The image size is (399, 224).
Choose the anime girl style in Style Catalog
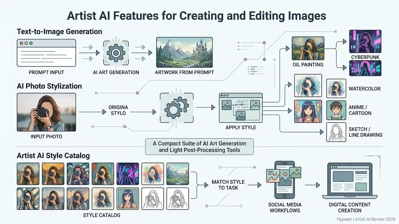coord(128,199)
